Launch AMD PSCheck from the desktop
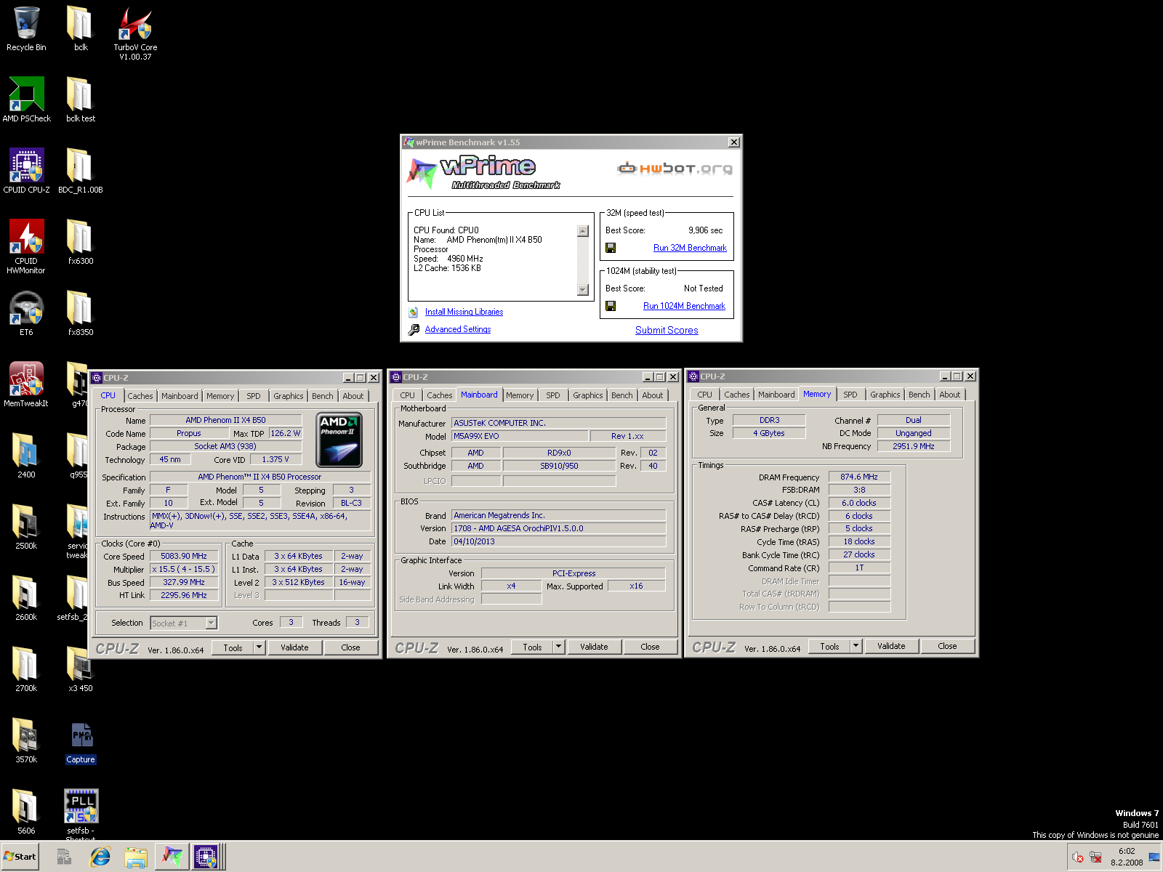 (x=26, y=100)
